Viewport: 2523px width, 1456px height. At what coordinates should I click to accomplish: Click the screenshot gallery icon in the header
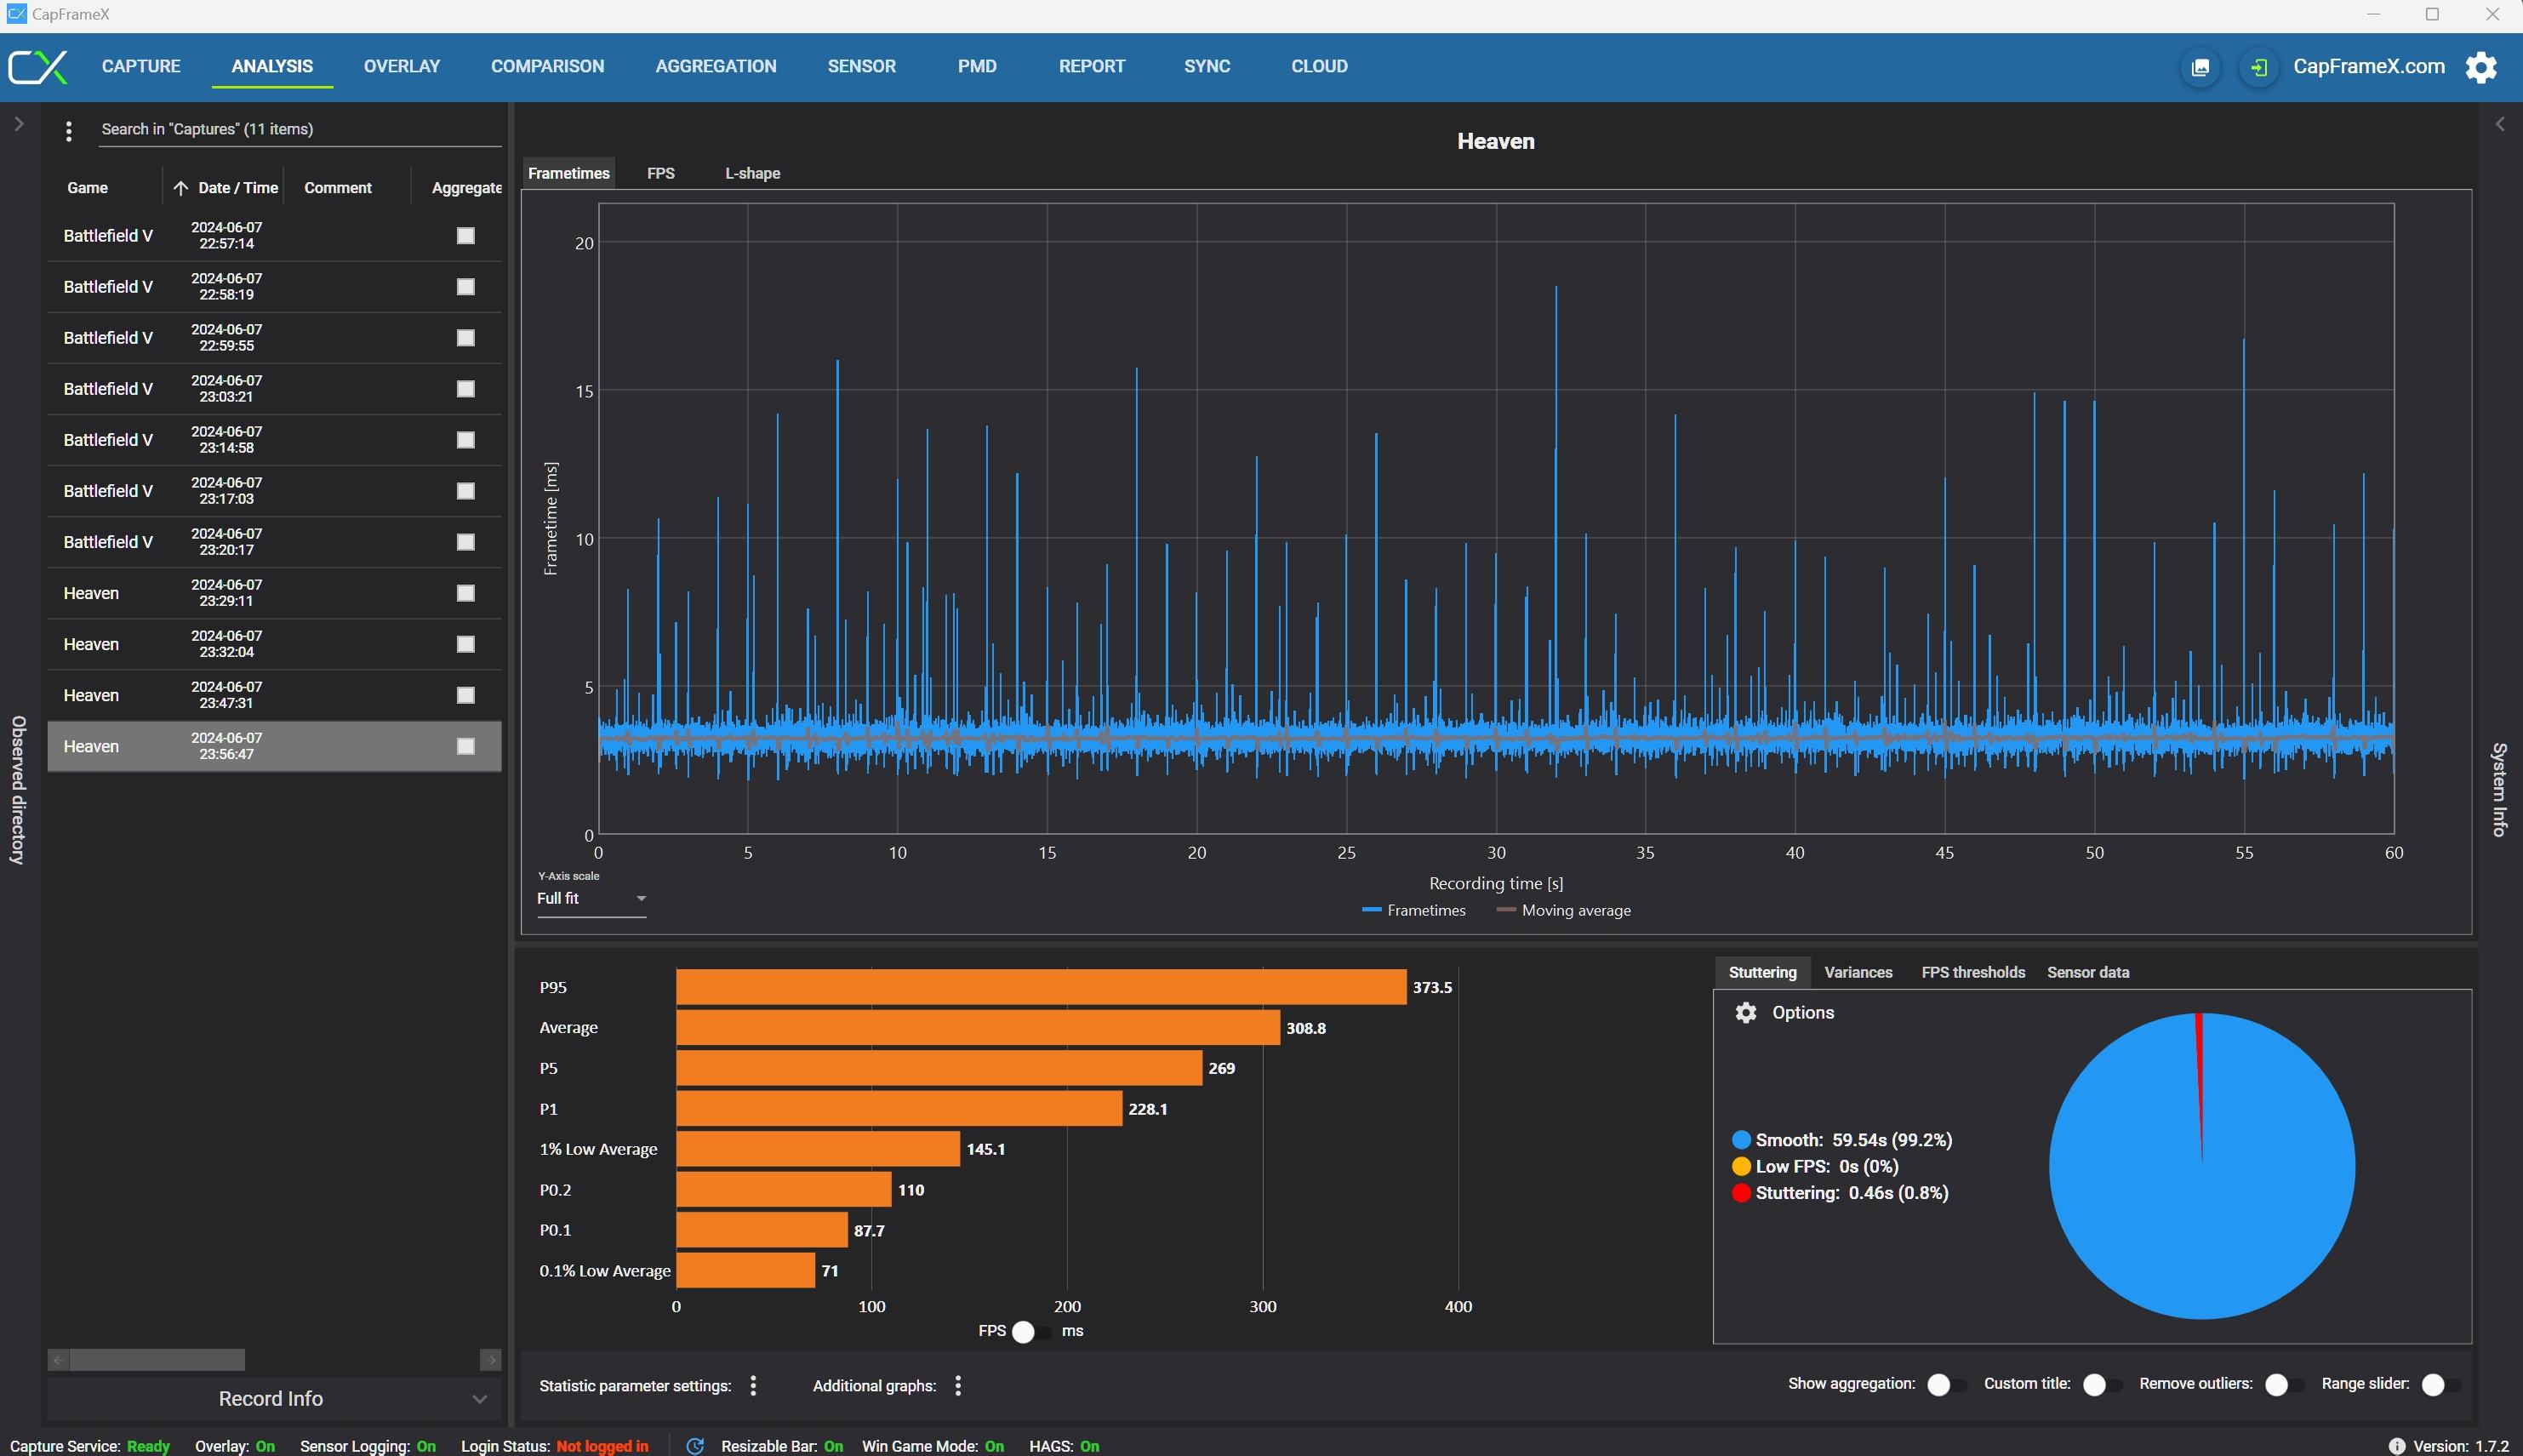click(x=2200, y=67)
